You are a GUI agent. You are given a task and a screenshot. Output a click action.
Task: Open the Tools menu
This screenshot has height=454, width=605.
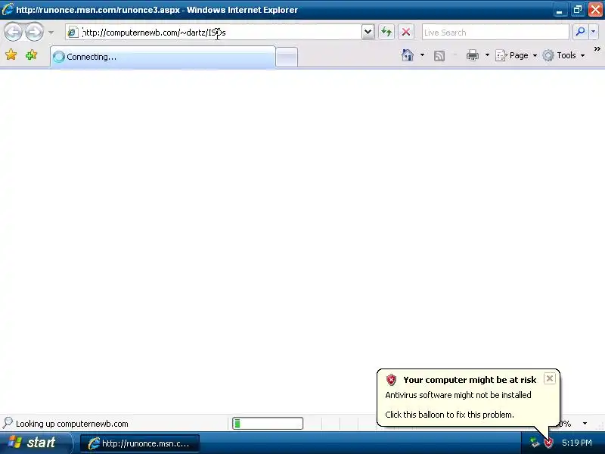click(x=563, y=55)
